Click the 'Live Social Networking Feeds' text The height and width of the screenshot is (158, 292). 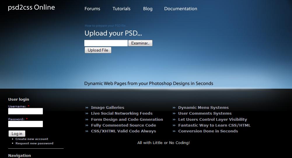[x=122, y=113]
